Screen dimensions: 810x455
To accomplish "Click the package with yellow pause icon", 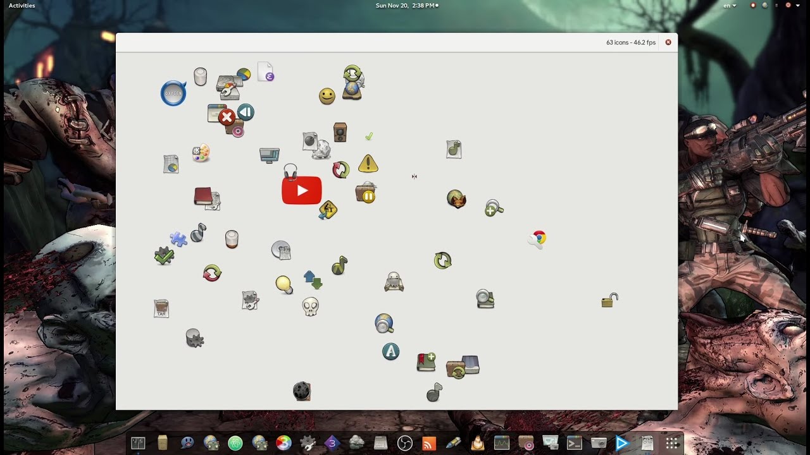I will point(366,192).
